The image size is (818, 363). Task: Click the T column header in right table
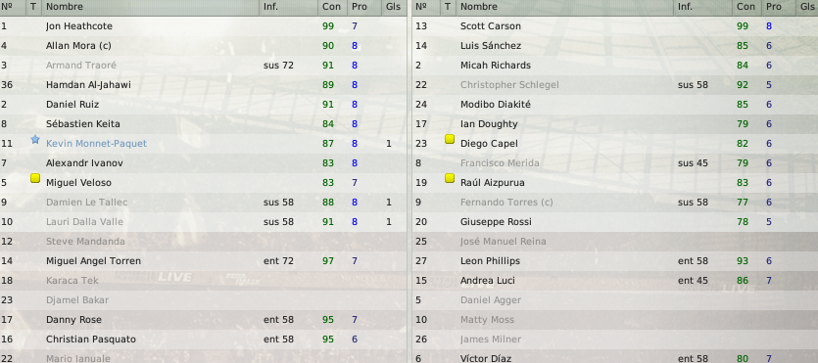[448, 7]
